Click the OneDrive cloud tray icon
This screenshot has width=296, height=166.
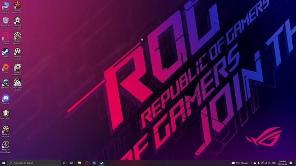tap(255, 163)
